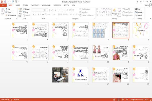Viewport: 152px width, 101px height.
Task: Click Find in Editing group
Action: [138, 9]
